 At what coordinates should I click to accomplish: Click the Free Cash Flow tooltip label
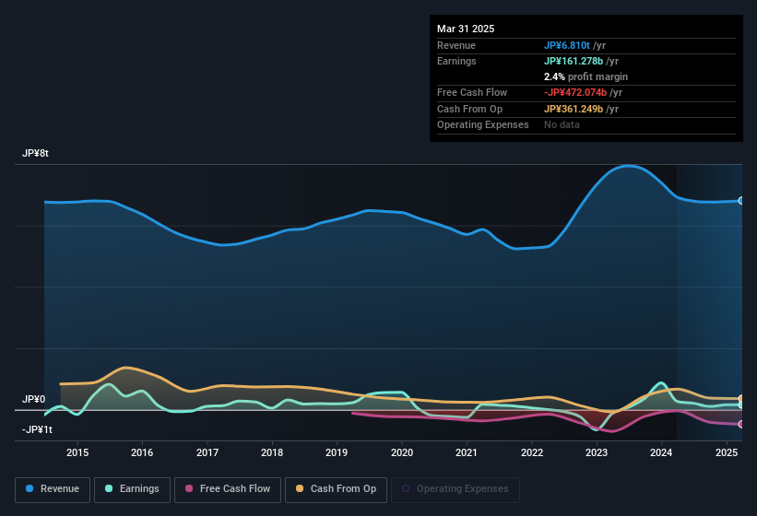coord(472,92)
